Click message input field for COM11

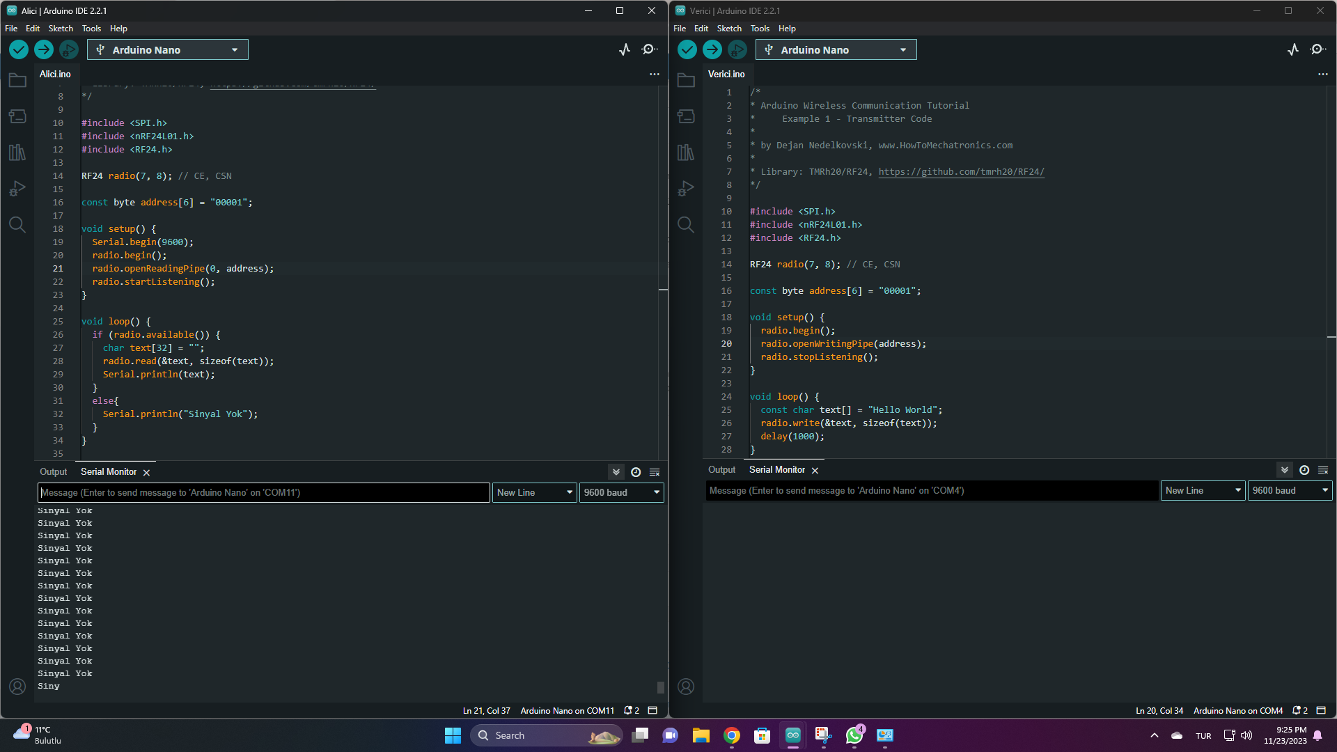tap(264, 492)
